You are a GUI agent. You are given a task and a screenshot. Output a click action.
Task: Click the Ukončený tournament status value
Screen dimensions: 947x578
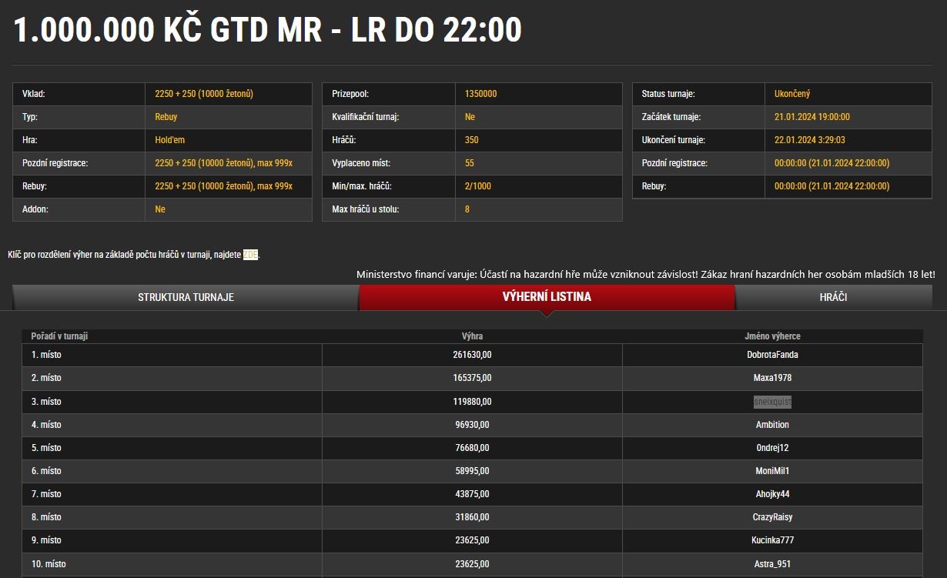792,94
